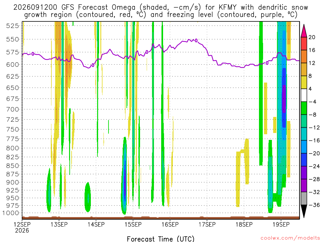323x242 pixels.
Task: Click the black downward arrow below colorbar
Action: point(304,211)
